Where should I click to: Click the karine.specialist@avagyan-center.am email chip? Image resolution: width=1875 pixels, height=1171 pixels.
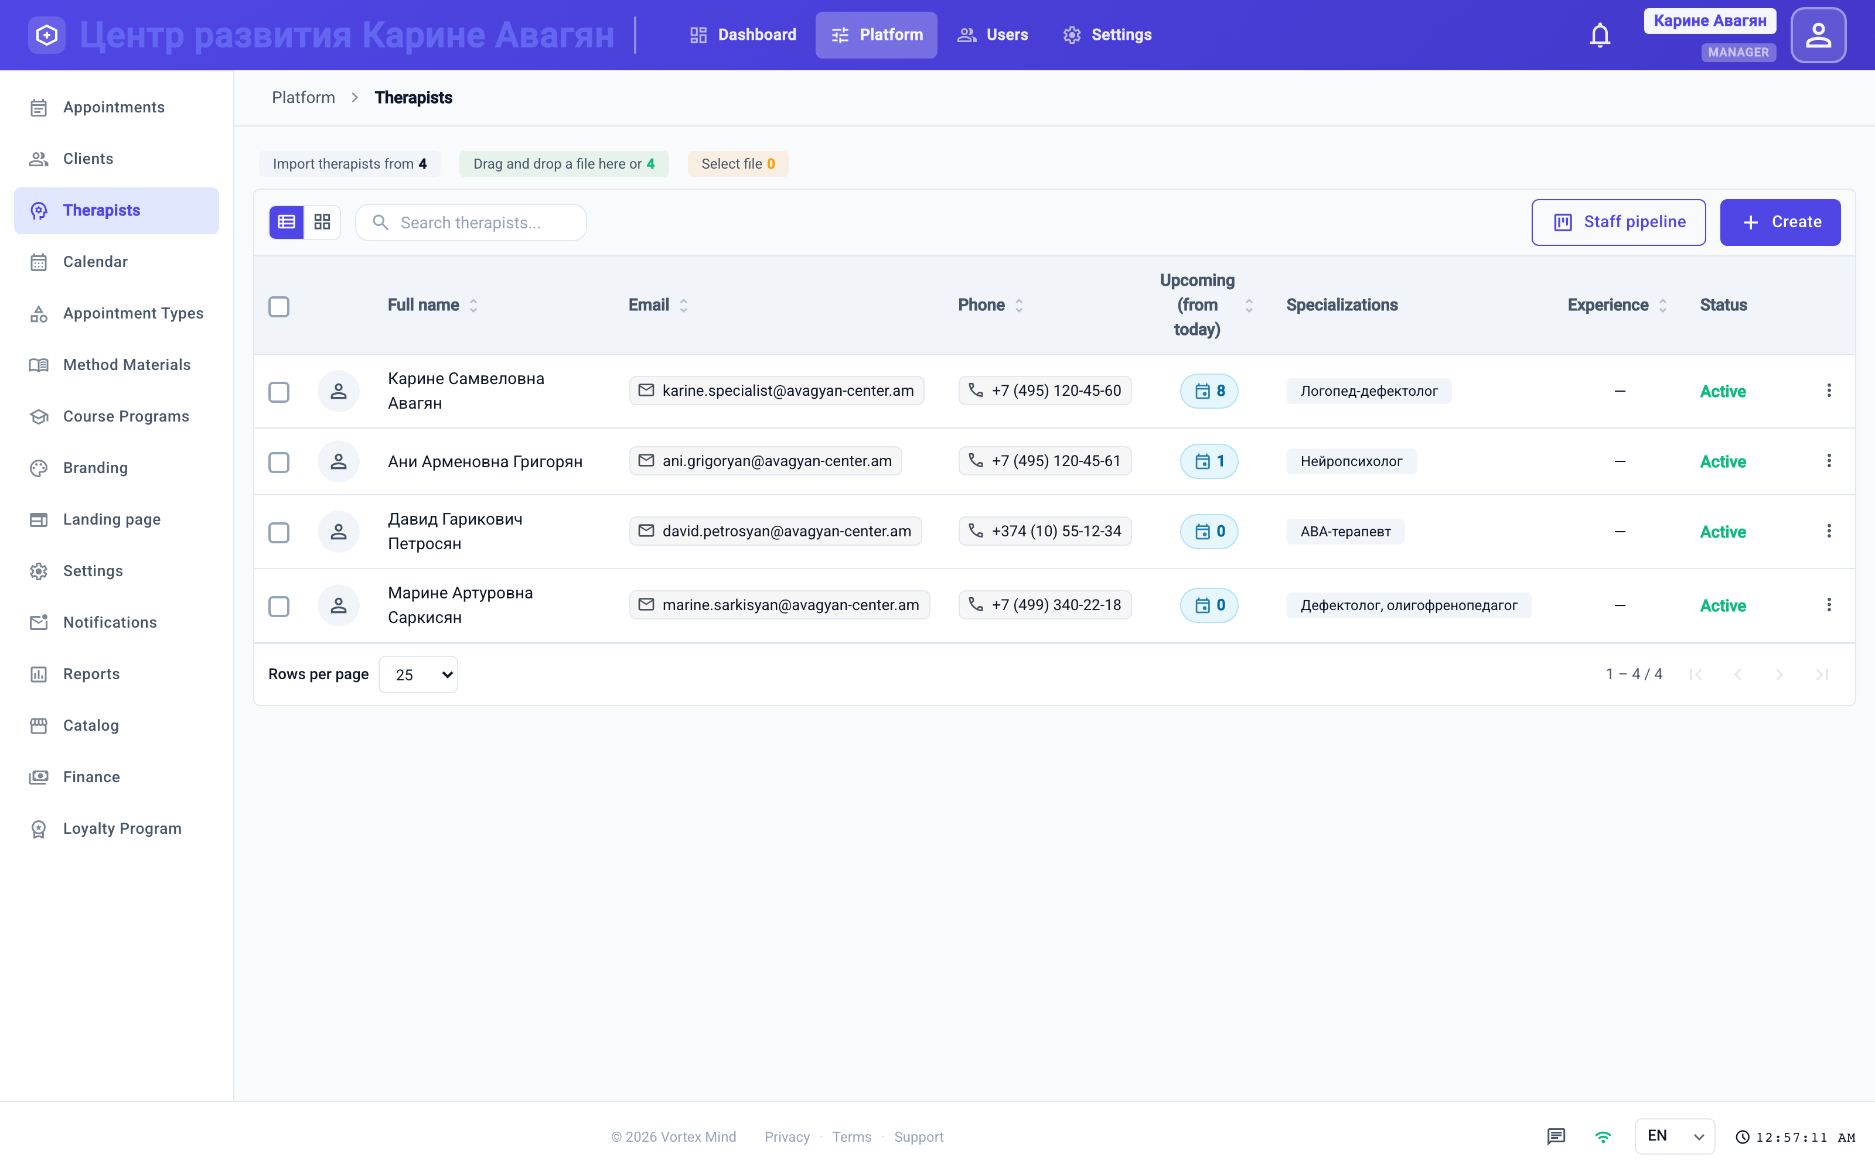pos(776,391)
